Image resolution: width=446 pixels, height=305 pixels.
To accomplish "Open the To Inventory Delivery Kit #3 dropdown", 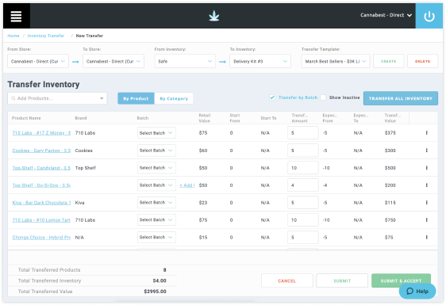I will click(260, 61).
